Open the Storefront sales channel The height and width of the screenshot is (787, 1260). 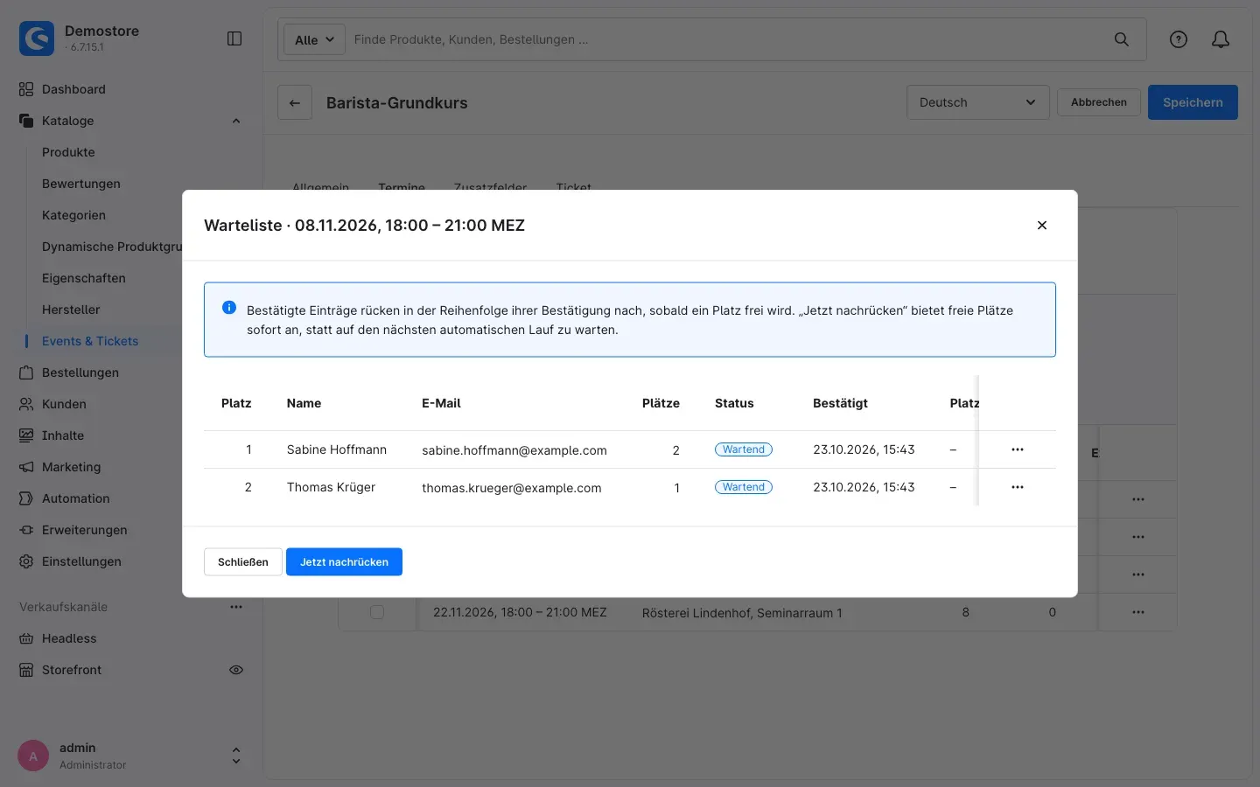[x=72, y=670]
